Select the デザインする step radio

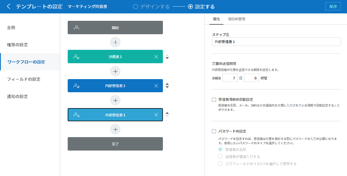(x=135, y=7)
